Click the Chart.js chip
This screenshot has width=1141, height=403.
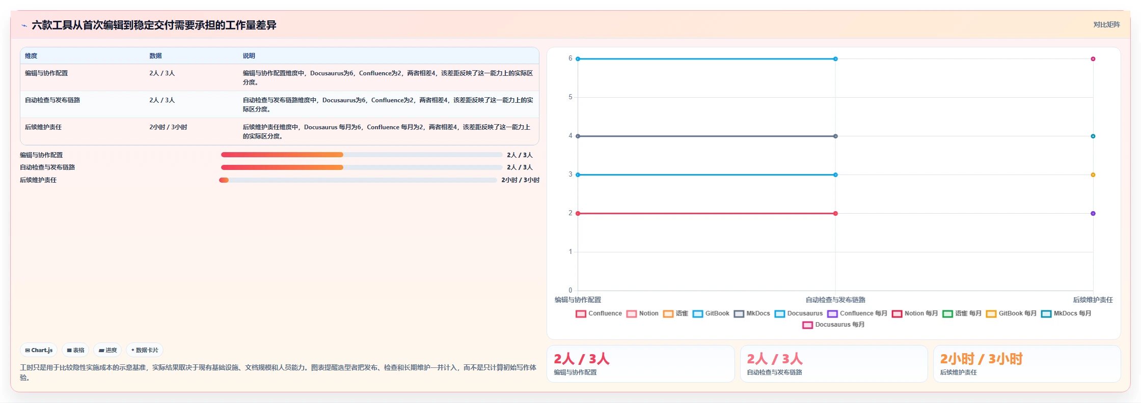(39, 350)
